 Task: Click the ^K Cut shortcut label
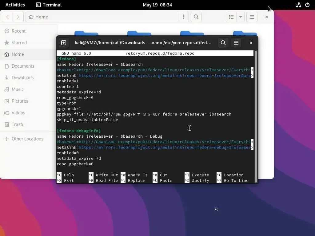160,175
